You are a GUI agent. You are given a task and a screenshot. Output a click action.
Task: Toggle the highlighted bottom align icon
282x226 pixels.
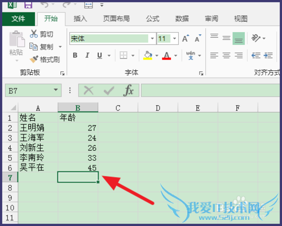click(239, 38)
